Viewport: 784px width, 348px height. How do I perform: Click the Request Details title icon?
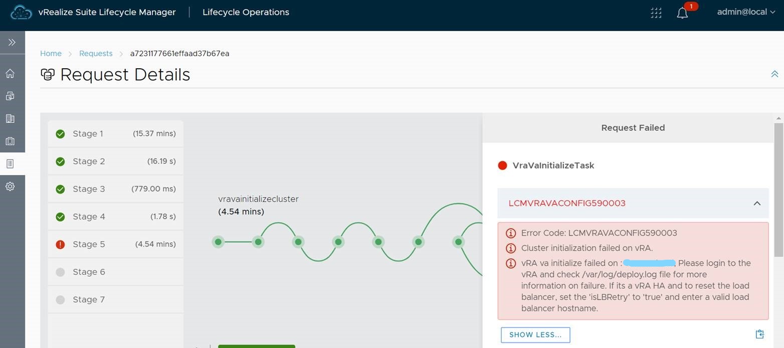tap(48, 75)
